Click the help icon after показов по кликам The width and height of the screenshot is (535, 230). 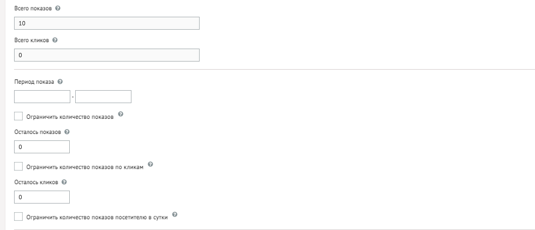pos(150,164)
